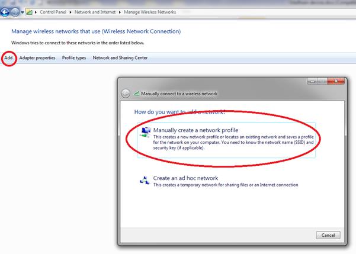Expand the root arrow before Control Panel

click(x=36, y=12)
